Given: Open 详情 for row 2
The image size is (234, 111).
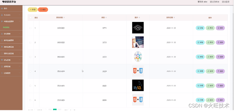Looking at the screenshot, I should (200, 43).
